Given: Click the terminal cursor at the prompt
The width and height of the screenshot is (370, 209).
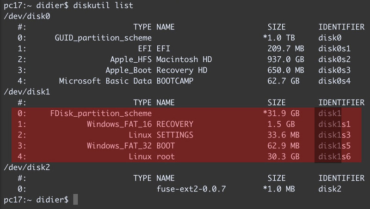Looking at the screenshot, I should pyautogui.click(x=75, y=200).
